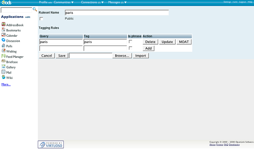Click the Save button
The width and height of the screenshot is (254, 153).
coord(62,56)
